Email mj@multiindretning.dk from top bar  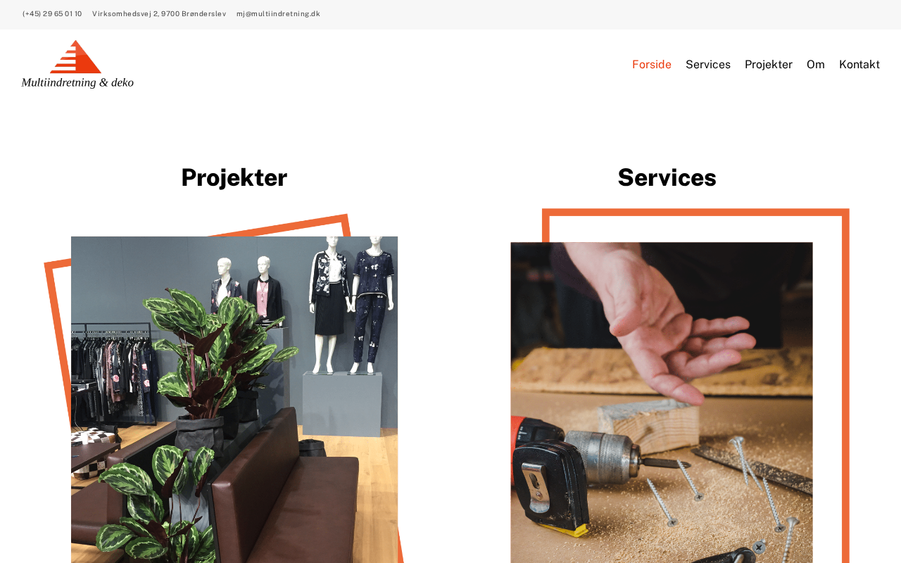(278, 14)
